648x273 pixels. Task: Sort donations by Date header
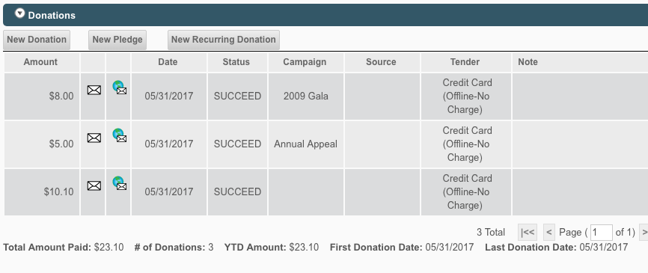(168, 62)
